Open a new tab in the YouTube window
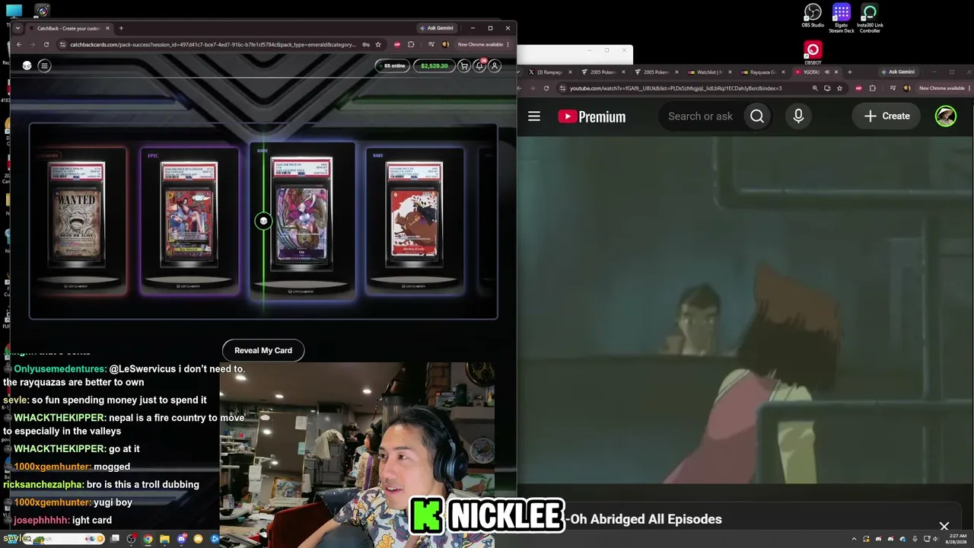This screenshot has height=548, width=974. 850,72
